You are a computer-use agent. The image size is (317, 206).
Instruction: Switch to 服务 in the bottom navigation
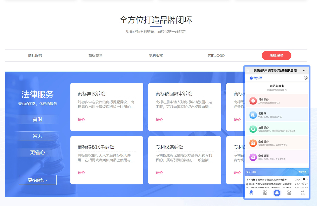[x=265, y=192]
